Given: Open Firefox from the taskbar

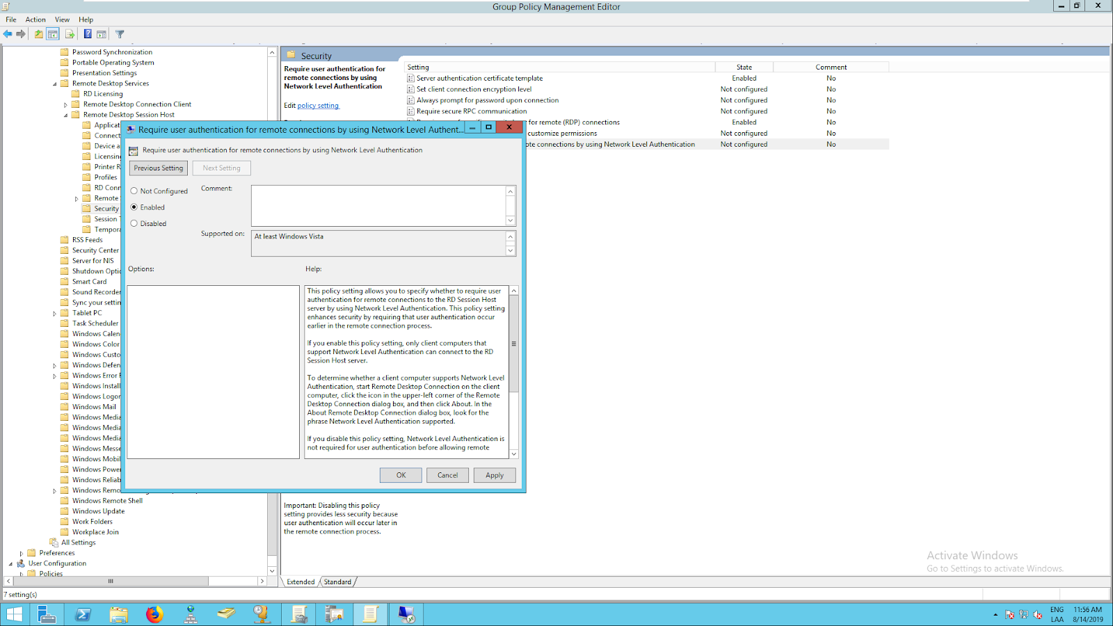Looking at the screenshot, I should 154,615.
